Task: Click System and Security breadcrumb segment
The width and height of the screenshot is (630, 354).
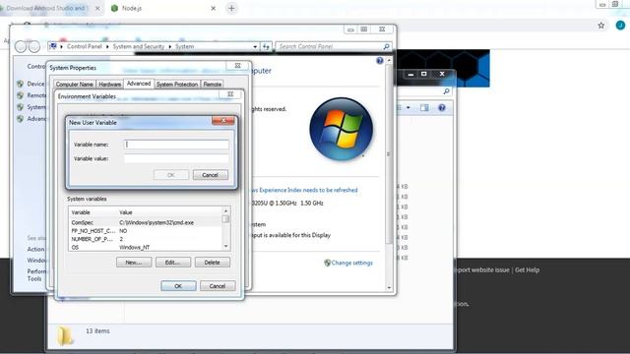Action: click(138, 46)
